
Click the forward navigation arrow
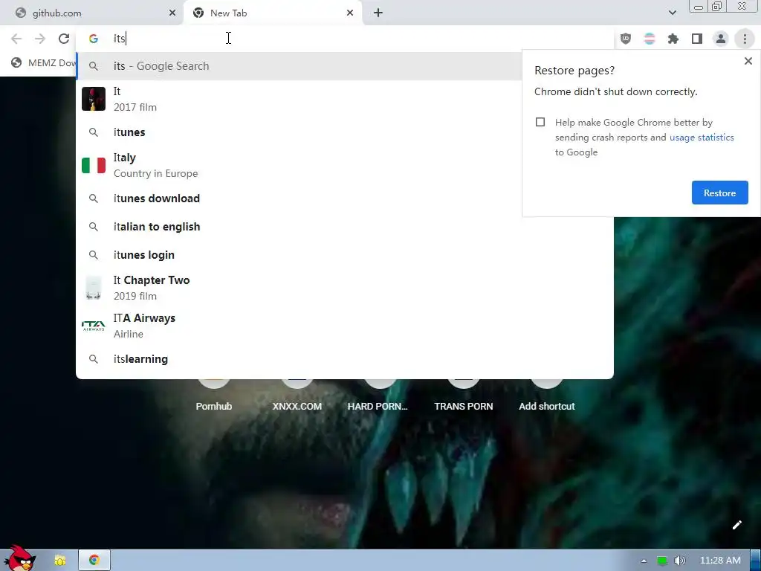[40, 39]
